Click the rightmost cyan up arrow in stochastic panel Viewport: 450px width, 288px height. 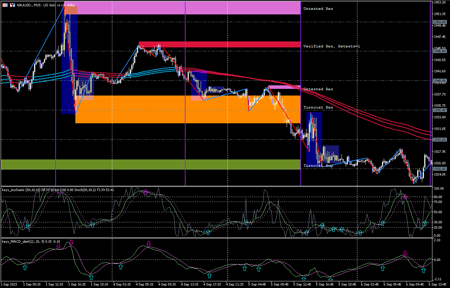pyautogui.click(x=425, y=223)
